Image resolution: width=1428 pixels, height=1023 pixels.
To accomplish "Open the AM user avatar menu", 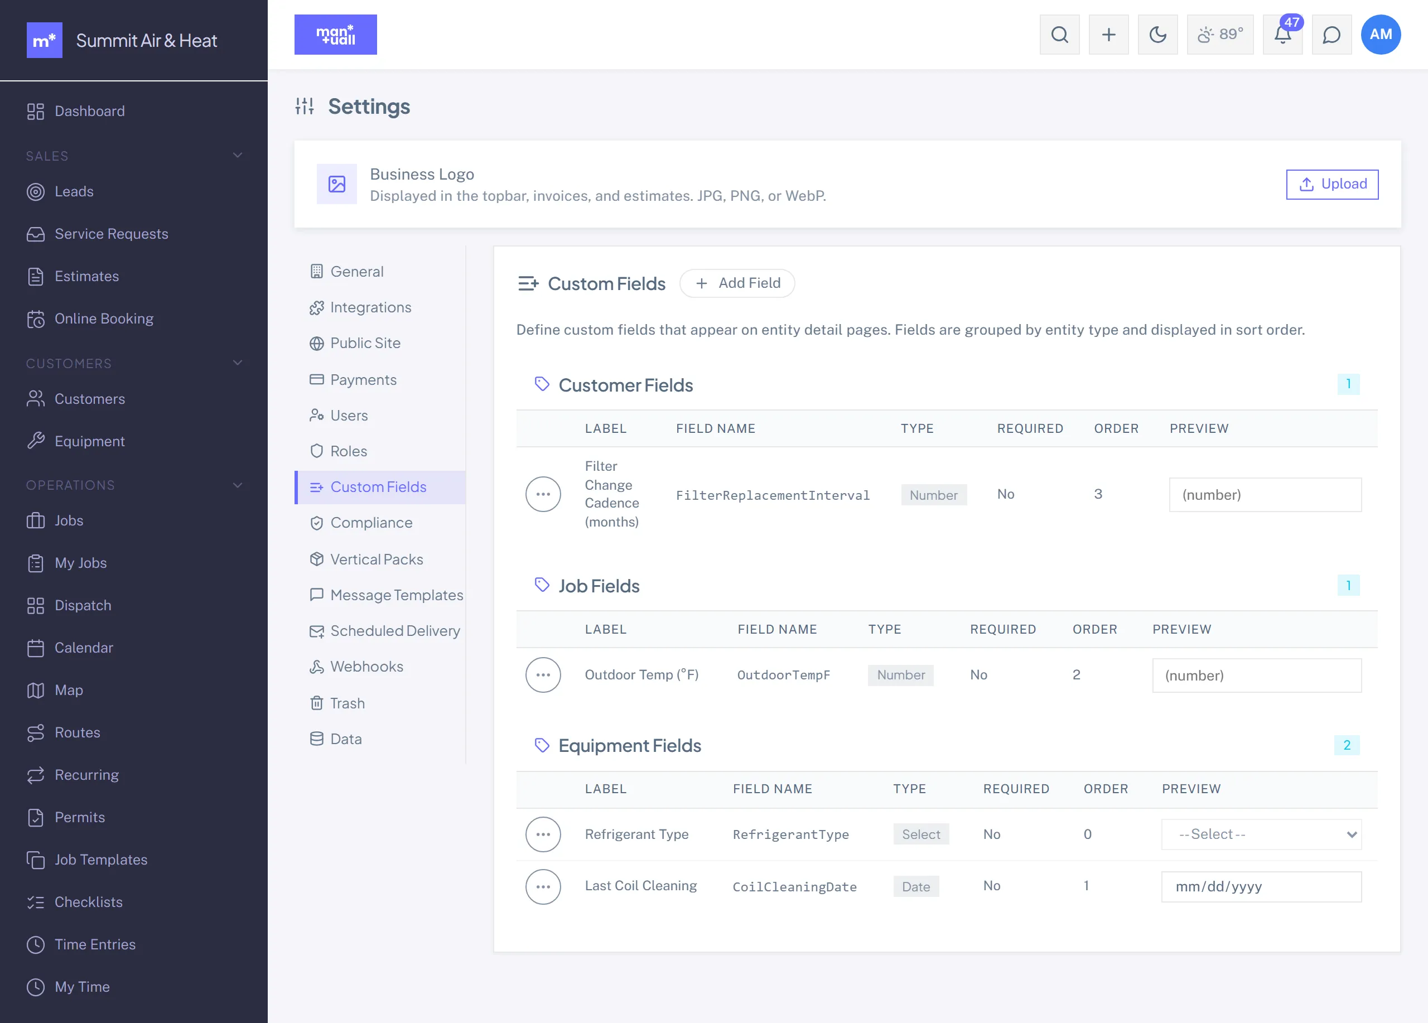I will (1381, 35).
